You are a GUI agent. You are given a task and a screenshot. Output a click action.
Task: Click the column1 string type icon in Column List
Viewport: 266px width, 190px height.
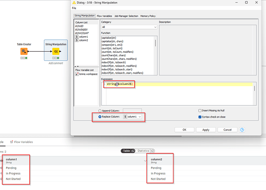tap(77, 37)
